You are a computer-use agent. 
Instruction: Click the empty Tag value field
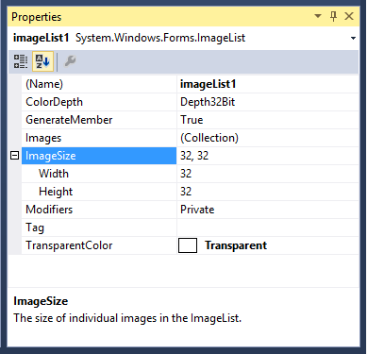(x=268, y=228)
